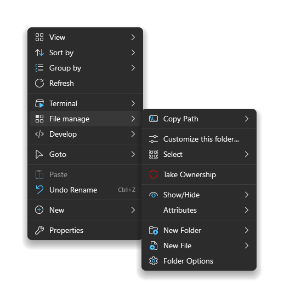Click the Undo Rename arrow icon
This screenshot has width=284, height=298.
pyautogui.click(x=39, y=190)
